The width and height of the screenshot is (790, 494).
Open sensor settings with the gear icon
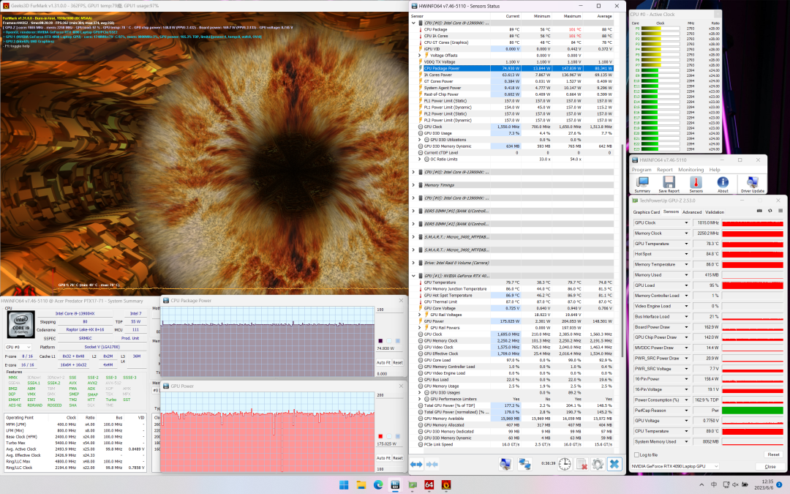[x=598, y=464]
